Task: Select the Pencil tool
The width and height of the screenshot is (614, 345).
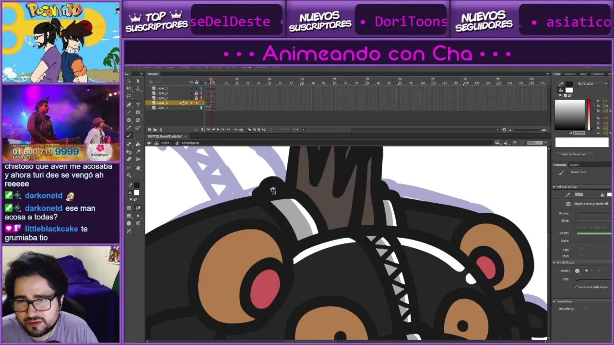Action: 129,127
